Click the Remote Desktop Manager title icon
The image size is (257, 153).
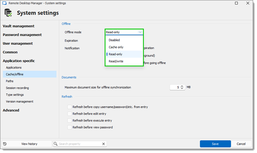(4, 3)
